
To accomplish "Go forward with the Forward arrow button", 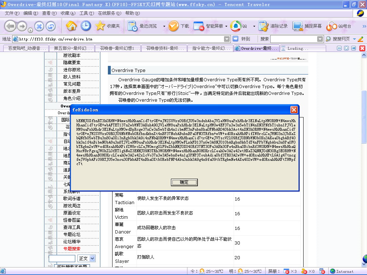I will [22, 26].
